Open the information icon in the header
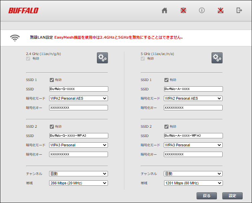This screenshot has width=252, height=203. click(x=202, y=10)
